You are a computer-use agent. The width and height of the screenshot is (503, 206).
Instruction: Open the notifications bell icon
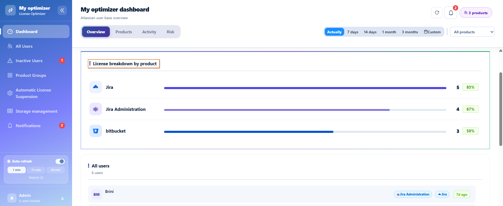pos(451,13)
